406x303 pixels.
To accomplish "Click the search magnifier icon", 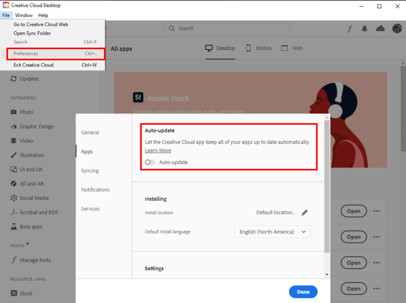I will coord(172,28).
